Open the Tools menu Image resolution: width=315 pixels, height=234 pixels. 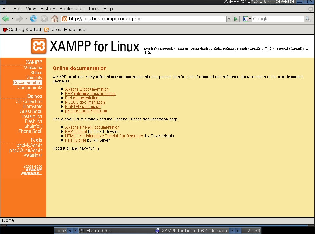tap(93, 9)
